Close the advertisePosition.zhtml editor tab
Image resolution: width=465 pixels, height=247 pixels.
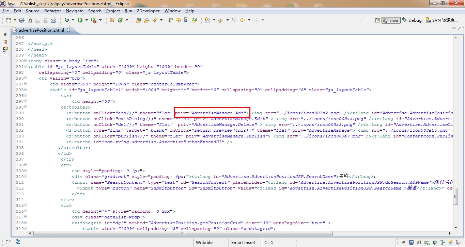[x=68, y=30]
